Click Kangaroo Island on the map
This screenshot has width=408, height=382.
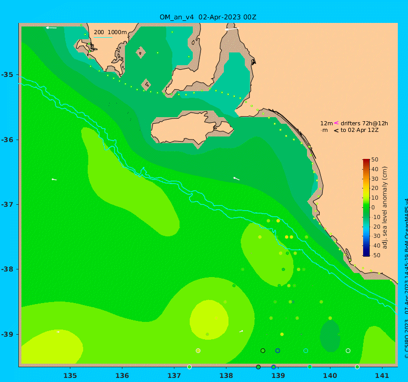pyautogui.click(x=191, y=128)
